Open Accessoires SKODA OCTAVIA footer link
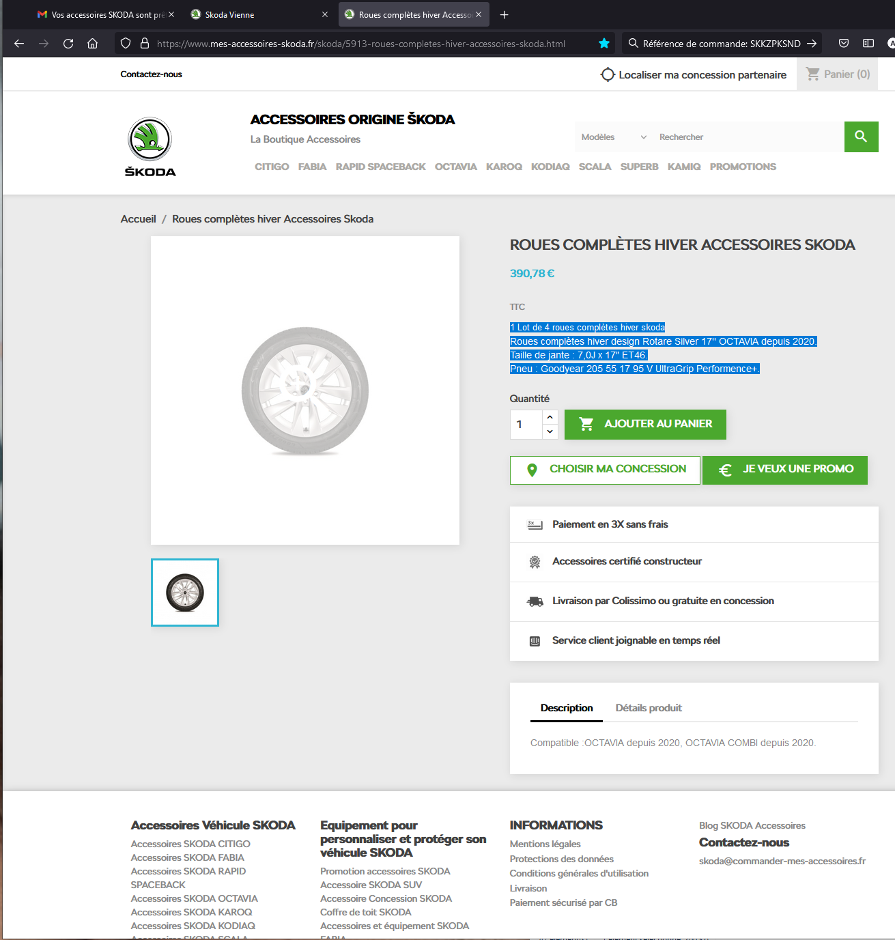Viewport: 895px width, 940px height. pos(195,898)
